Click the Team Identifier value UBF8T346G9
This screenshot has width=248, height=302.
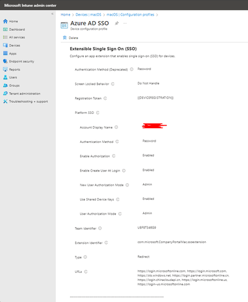coord(147,228)
